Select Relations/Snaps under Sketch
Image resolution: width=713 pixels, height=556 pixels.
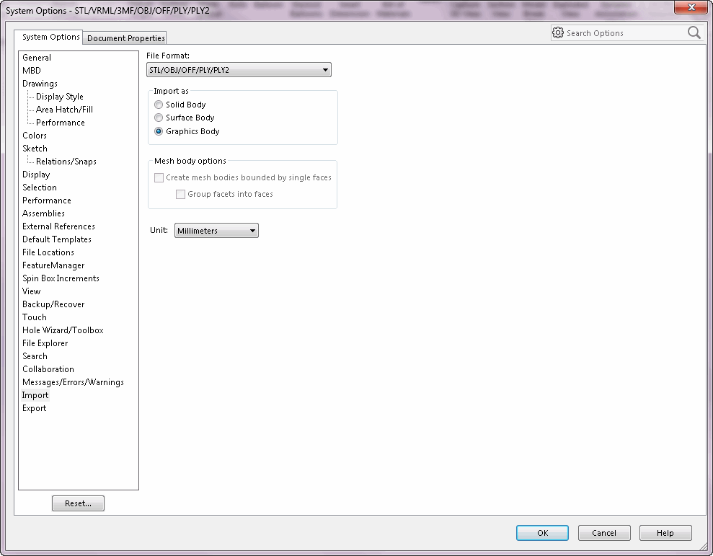(66, 162)
